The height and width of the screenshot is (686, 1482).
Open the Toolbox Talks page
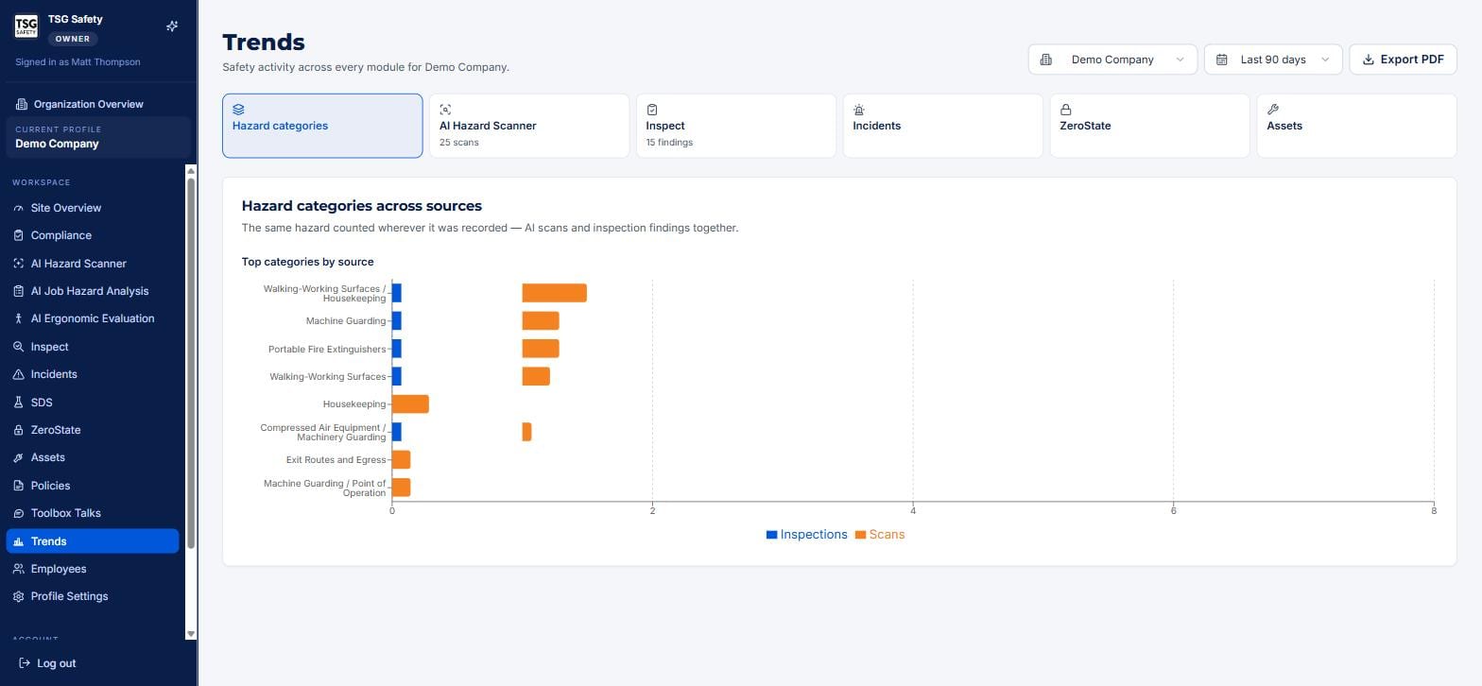(x=93, y=513)
